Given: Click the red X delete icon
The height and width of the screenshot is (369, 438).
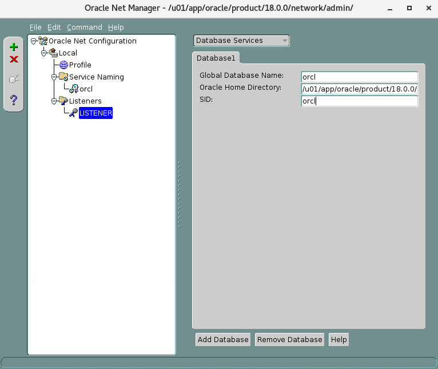Looking at the screenshot, I should pos(14,59).
